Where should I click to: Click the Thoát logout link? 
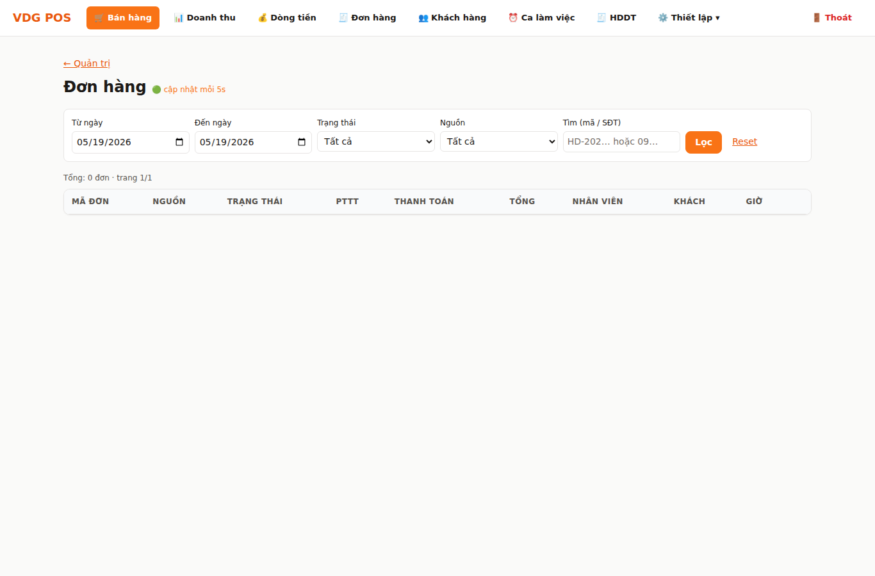(832, 18)
